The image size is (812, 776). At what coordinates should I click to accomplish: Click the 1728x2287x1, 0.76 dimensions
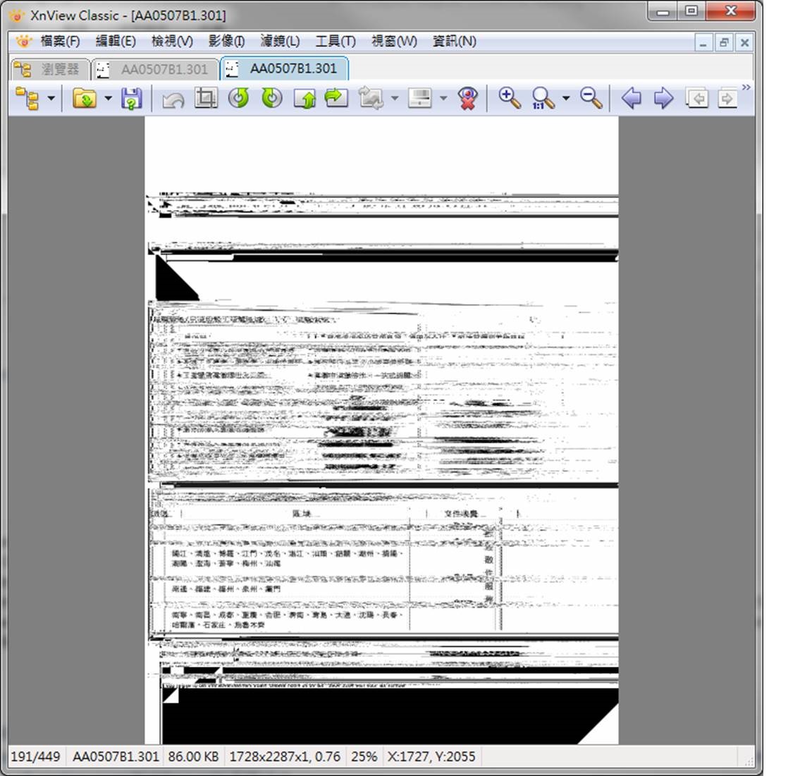284,756
